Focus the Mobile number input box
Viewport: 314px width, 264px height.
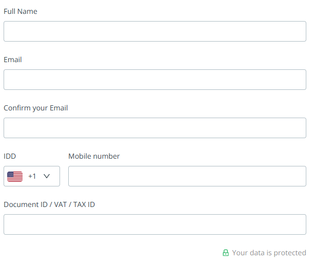pos(187,176)
